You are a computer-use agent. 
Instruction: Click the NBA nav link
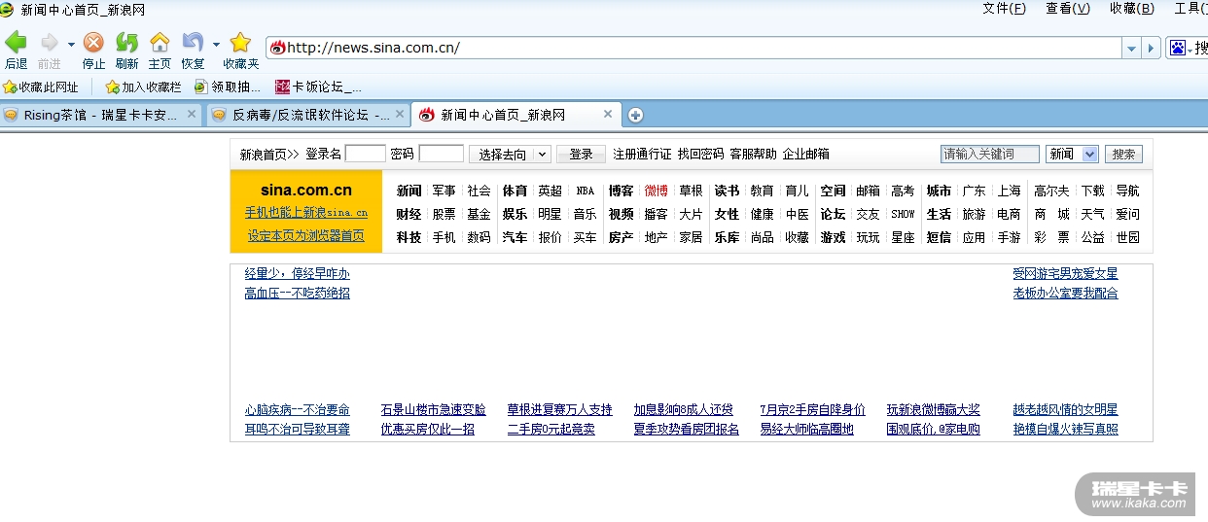(x=585, y=191)
